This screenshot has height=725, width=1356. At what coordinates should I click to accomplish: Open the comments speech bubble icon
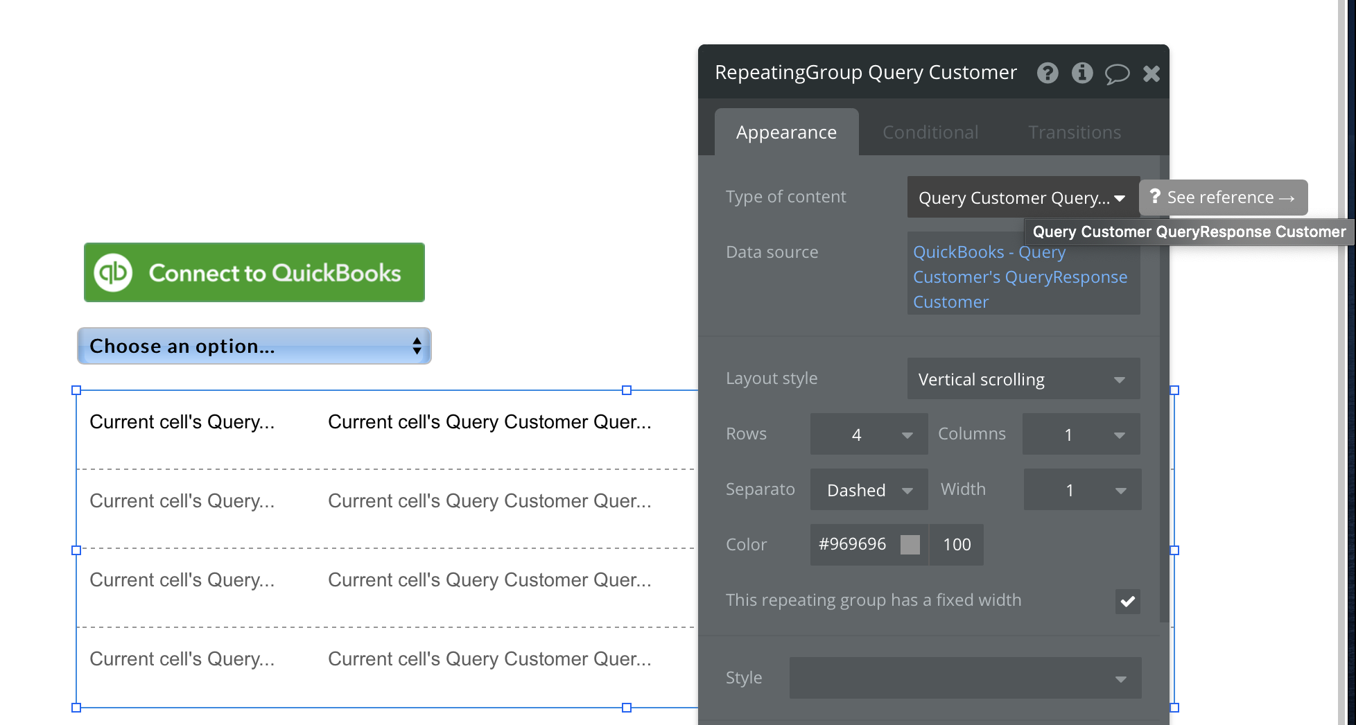pos(1117,73)
